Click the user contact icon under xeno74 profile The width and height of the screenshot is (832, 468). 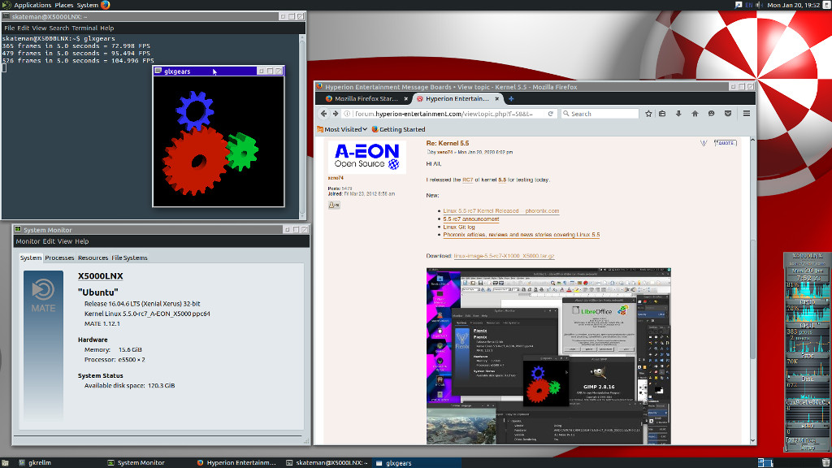click(x=334, y=205)
